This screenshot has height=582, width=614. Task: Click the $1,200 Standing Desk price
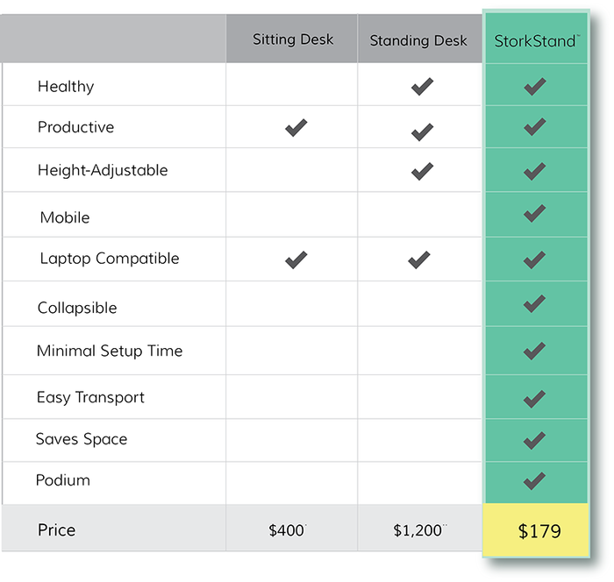click(418, 530)
